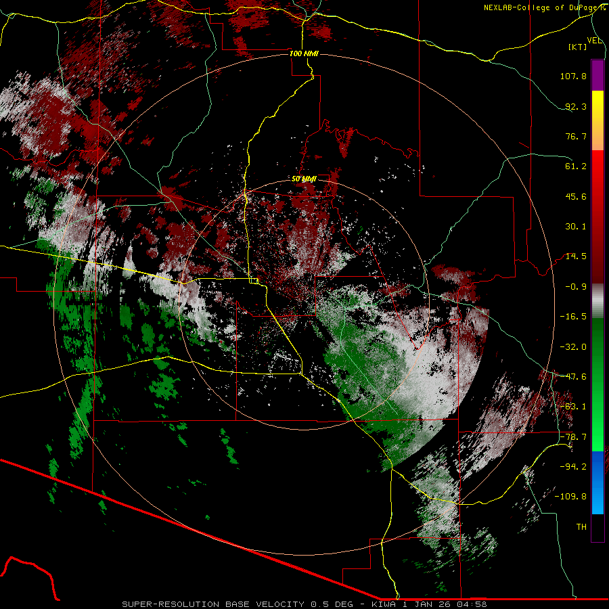Select the -94.2 legend value
Screen dimensions: 609x609
[573, 466]
